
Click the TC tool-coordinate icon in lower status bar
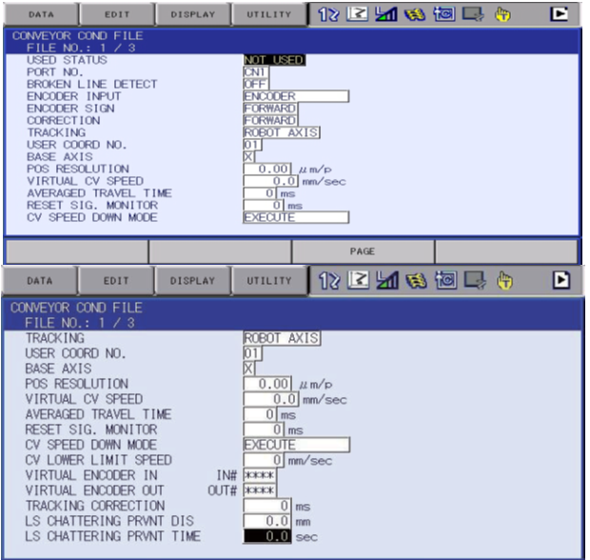tap(445, 281)
